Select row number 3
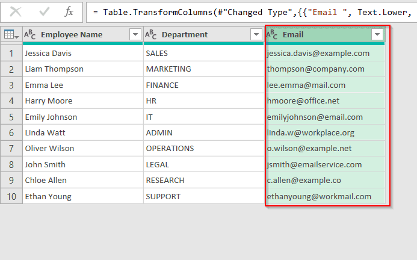 point(11,85)
